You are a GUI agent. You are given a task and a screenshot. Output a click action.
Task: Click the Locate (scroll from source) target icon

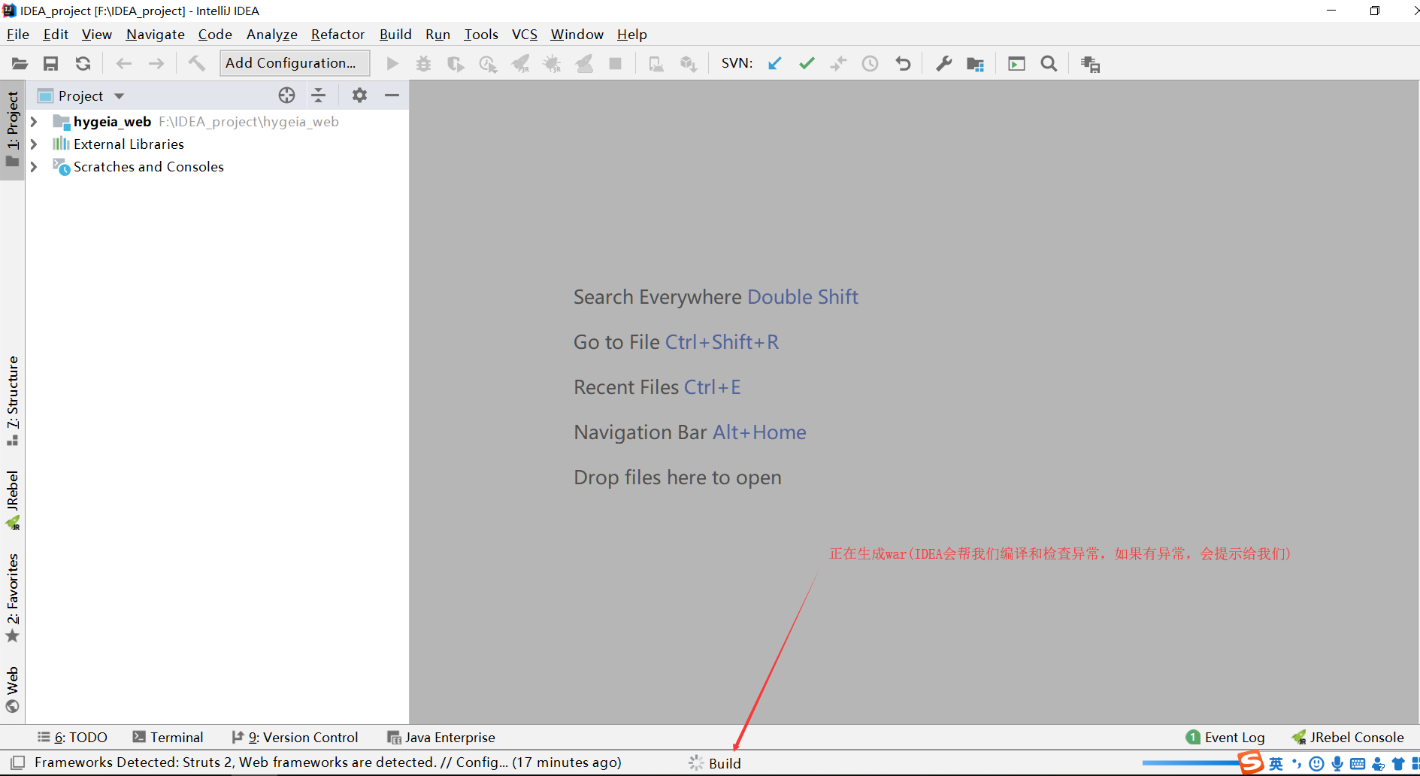(286, 95)
